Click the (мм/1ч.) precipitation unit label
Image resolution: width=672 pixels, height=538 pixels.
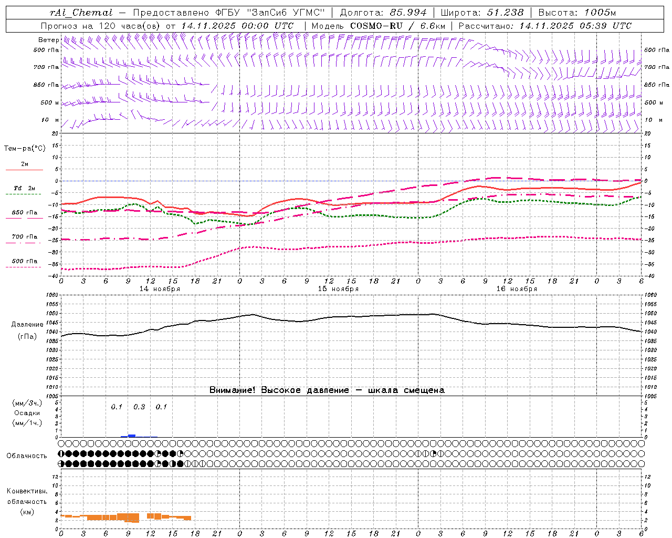[27, 423]
